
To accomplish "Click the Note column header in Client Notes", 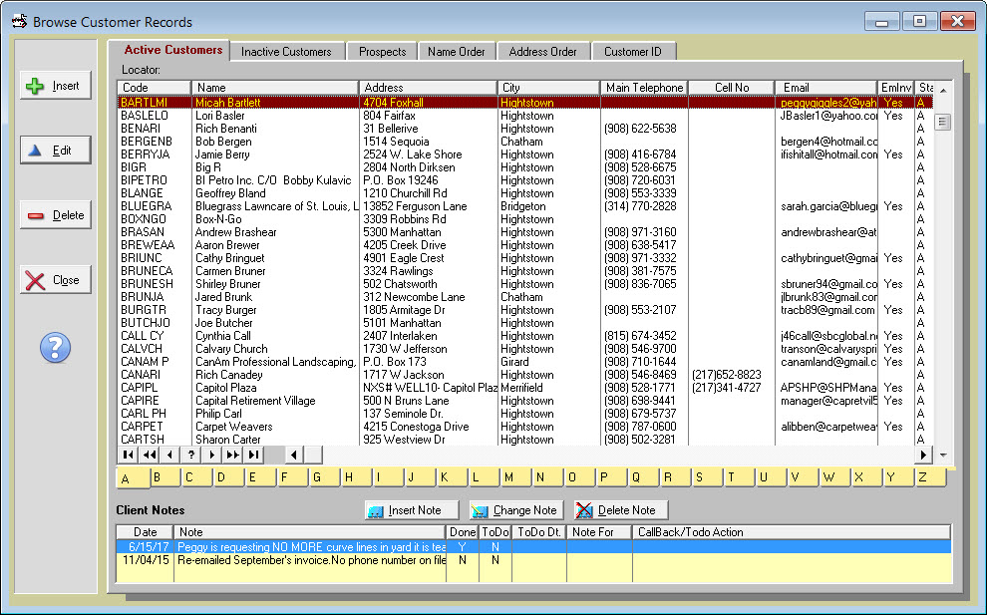I will tap(310, 532).
